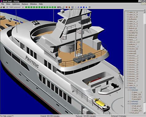Click the window Close button

pyautogui.click(x=144, y=1)
